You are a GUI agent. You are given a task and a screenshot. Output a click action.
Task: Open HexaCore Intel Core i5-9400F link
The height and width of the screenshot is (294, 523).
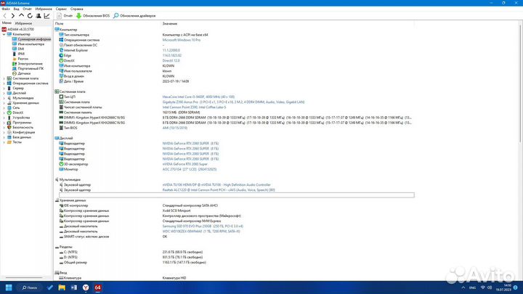pyautogui.click(x=198, y=97)
